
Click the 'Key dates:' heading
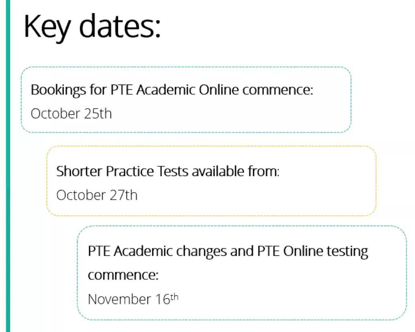click(92, 28)
